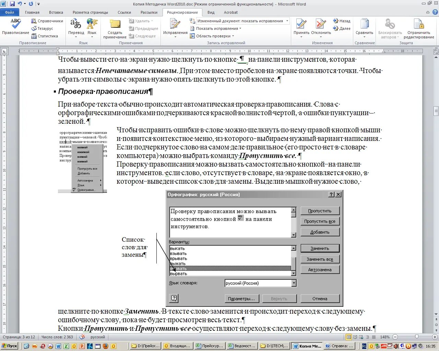Open Firefox from the taskbar quick launch

click(105, 346)
